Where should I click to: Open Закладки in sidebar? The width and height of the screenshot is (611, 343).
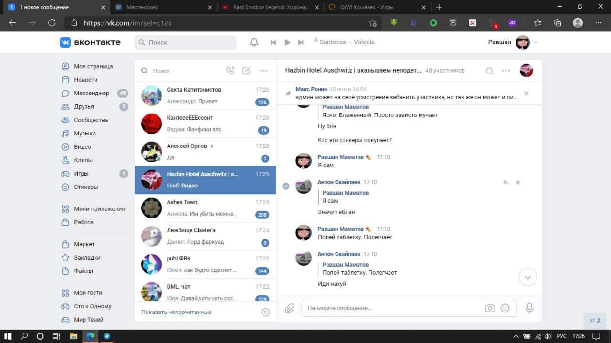tap(87, 257)
